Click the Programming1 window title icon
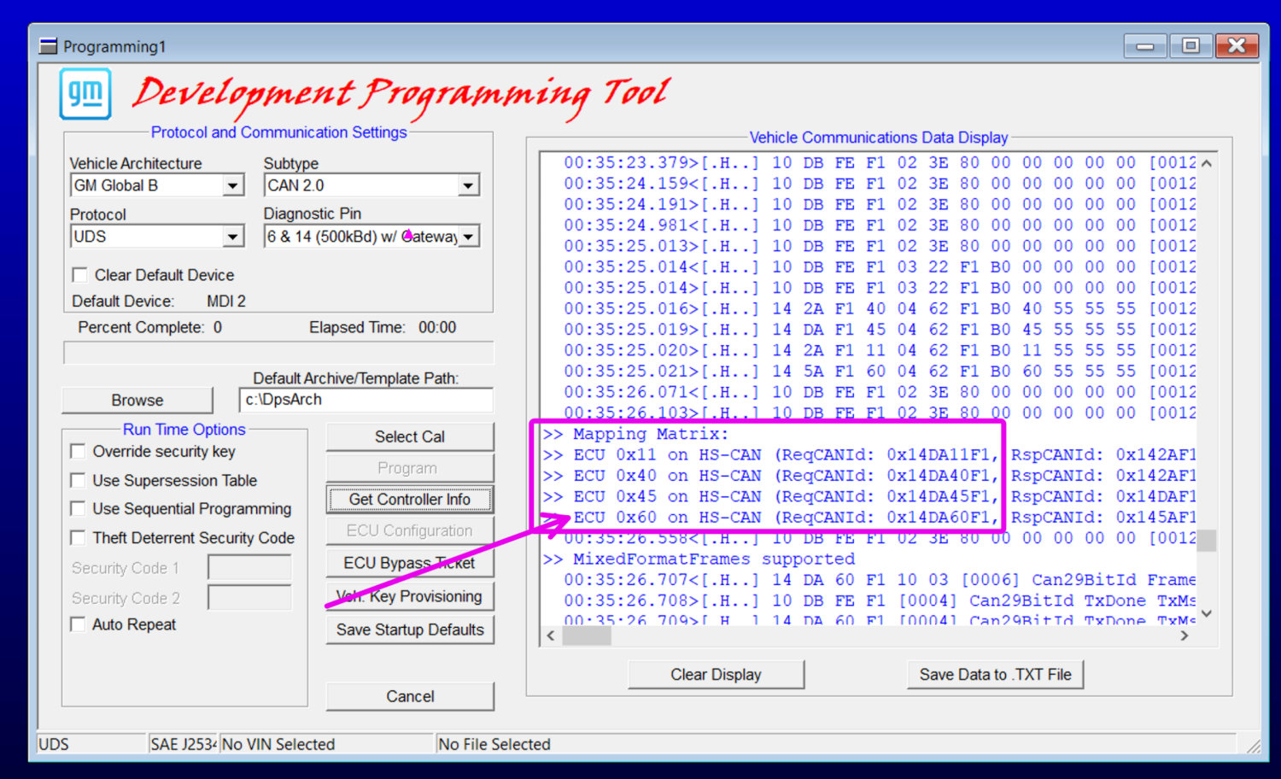 point(49,46)
